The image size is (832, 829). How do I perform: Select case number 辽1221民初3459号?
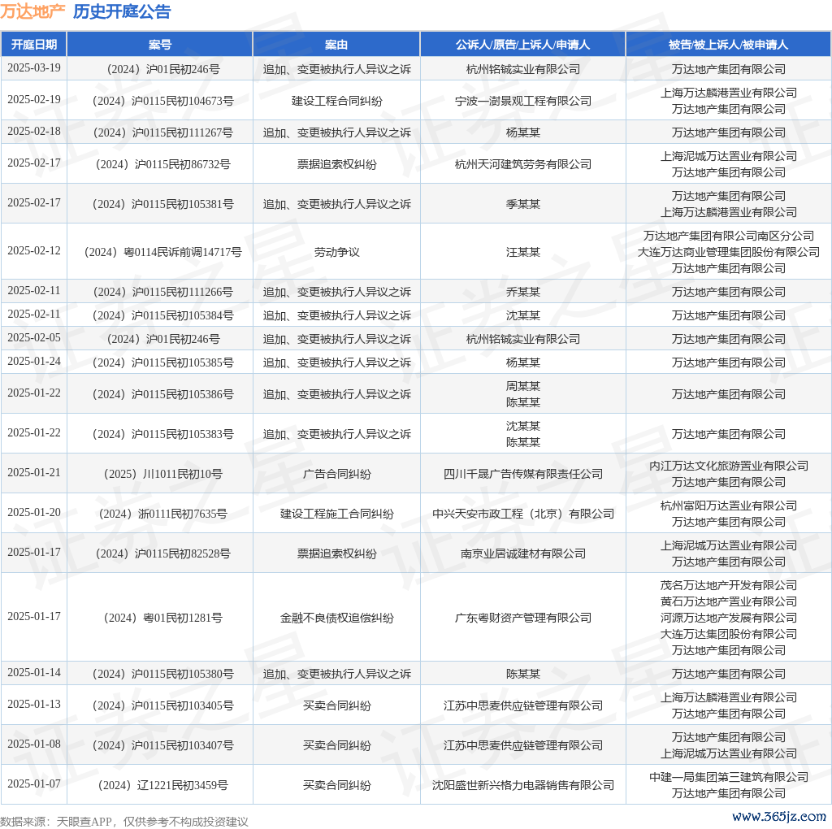tap(162, 785)
